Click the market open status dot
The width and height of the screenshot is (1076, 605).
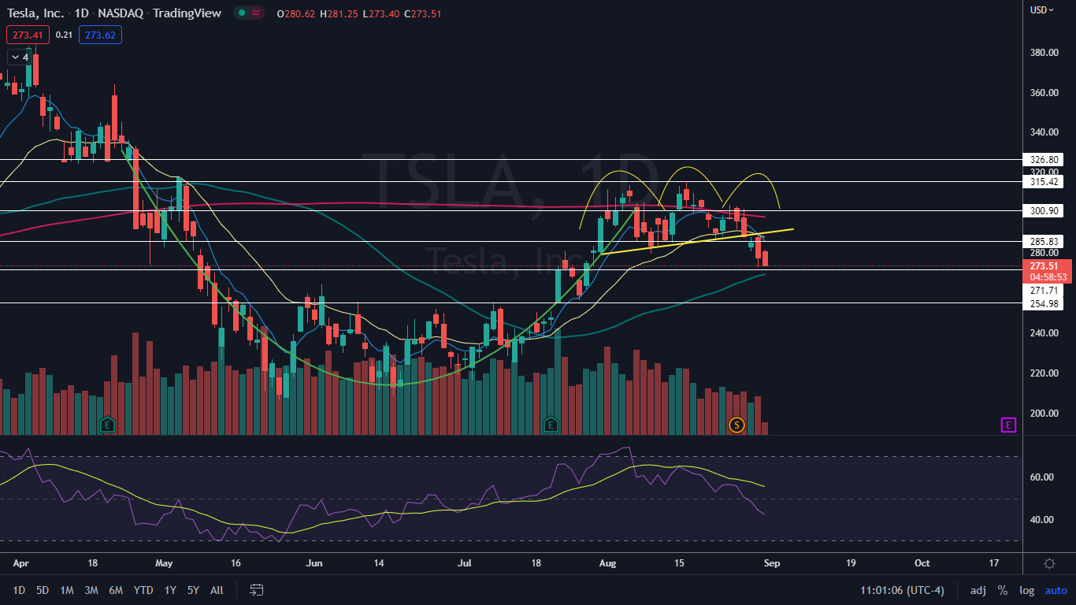pyautogui.click(x=243, y=13)
